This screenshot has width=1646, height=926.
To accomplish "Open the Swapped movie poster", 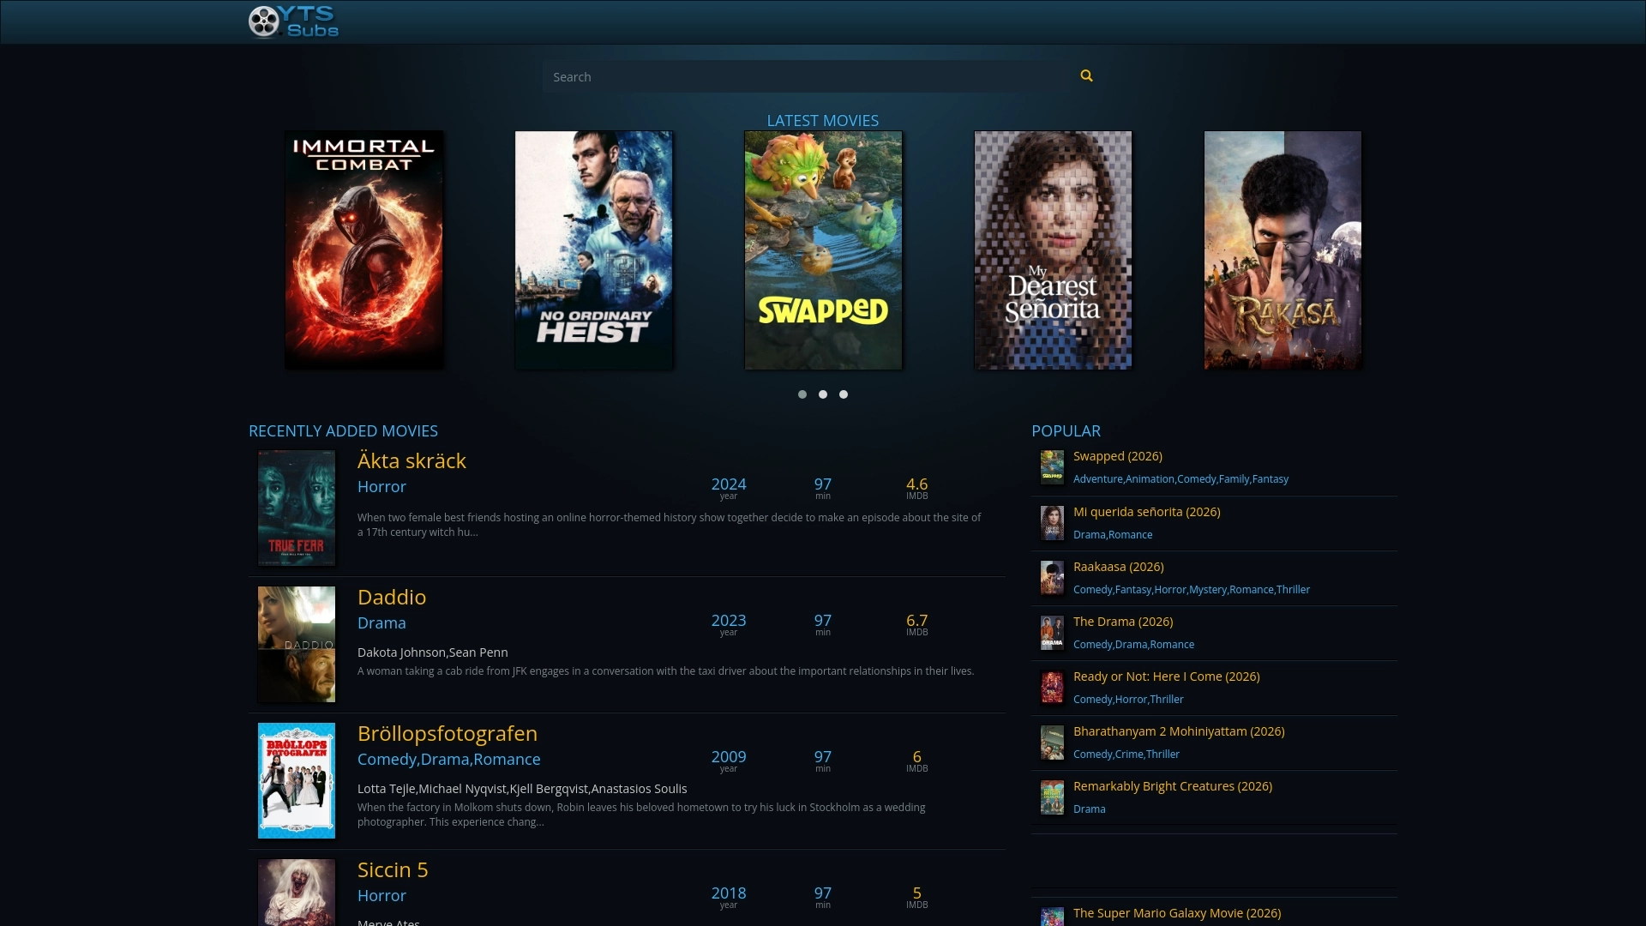I will coord(823,250).
